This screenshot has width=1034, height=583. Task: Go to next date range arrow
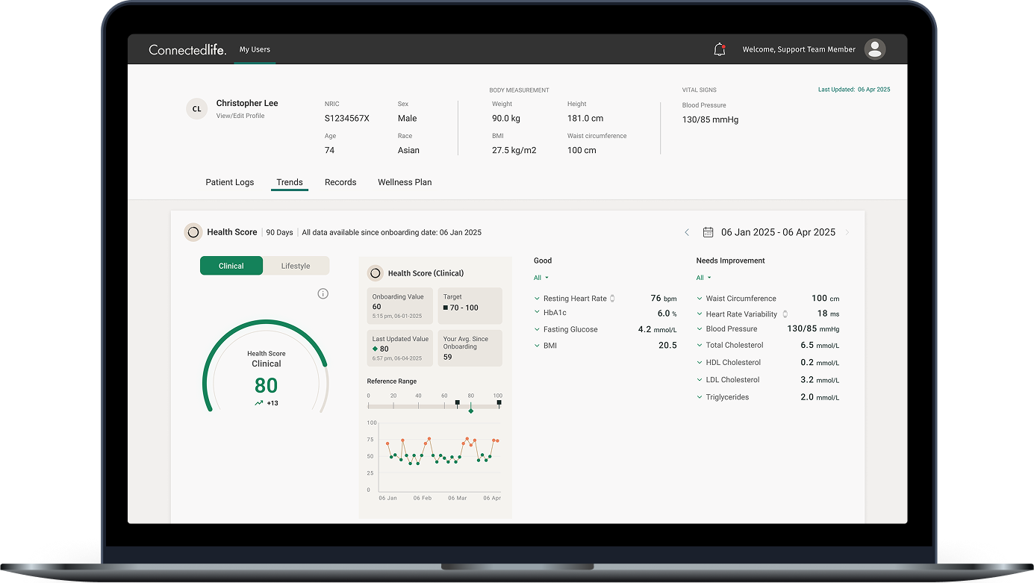point(847,232)
